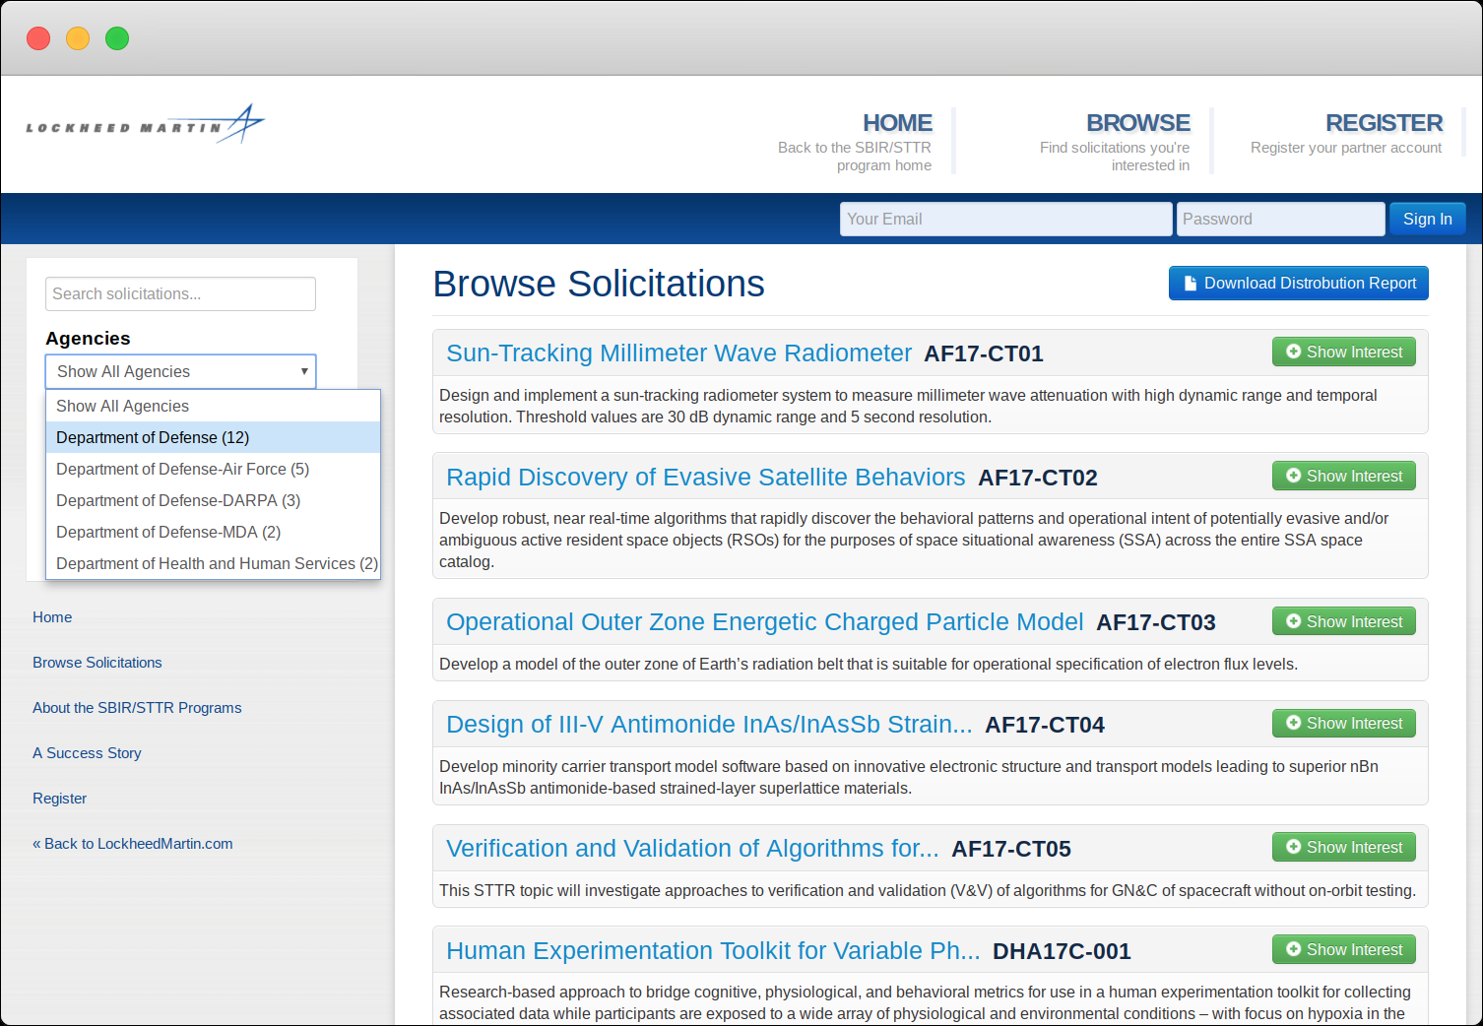Select Department of Defense (12) from agencies list
Image resolution: width=1483 pixels, height=1026 pixels.
(x=152, y=437)
